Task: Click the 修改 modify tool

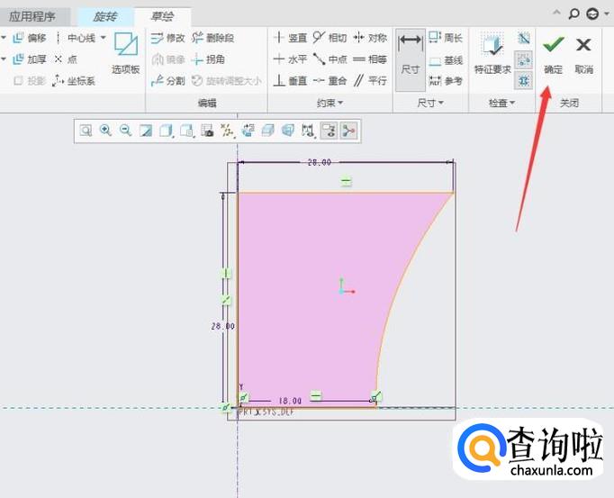Action: (167, 38)
